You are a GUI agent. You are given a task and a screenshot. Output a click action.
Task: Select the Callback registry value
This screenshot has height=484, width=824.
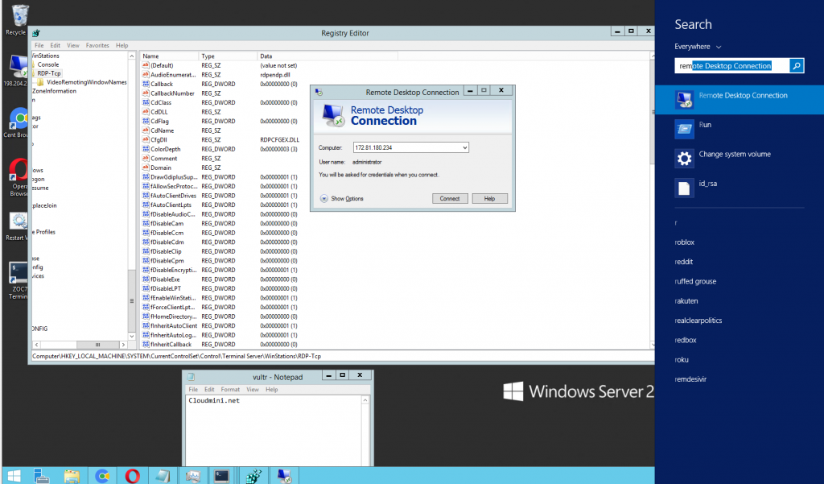(x=163, y=84)
